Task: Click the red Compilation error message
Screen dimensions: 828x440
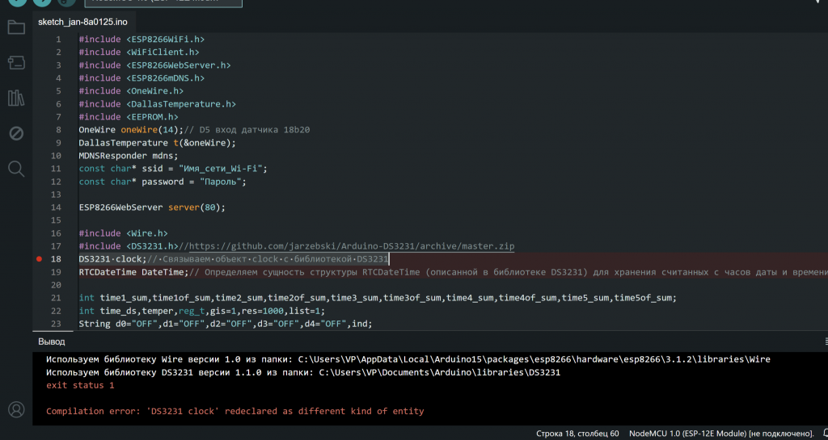Action: (234, 411)
